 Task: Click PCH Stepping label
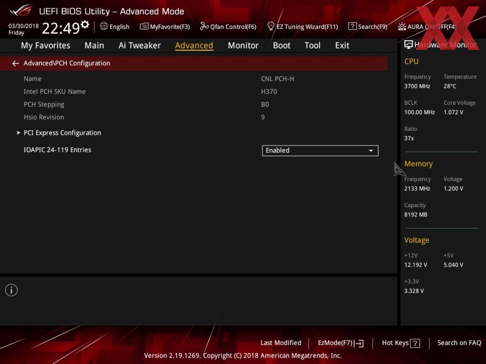pos(44,105)
